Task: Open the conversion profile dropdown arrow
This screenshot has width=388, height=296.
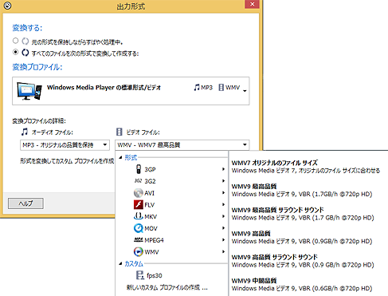Action: tap(245, 91)
